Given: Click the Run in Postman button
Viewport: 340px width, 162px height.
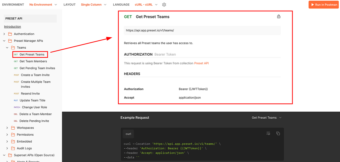Looking at the screenshot, I should (x=323, y=5).
